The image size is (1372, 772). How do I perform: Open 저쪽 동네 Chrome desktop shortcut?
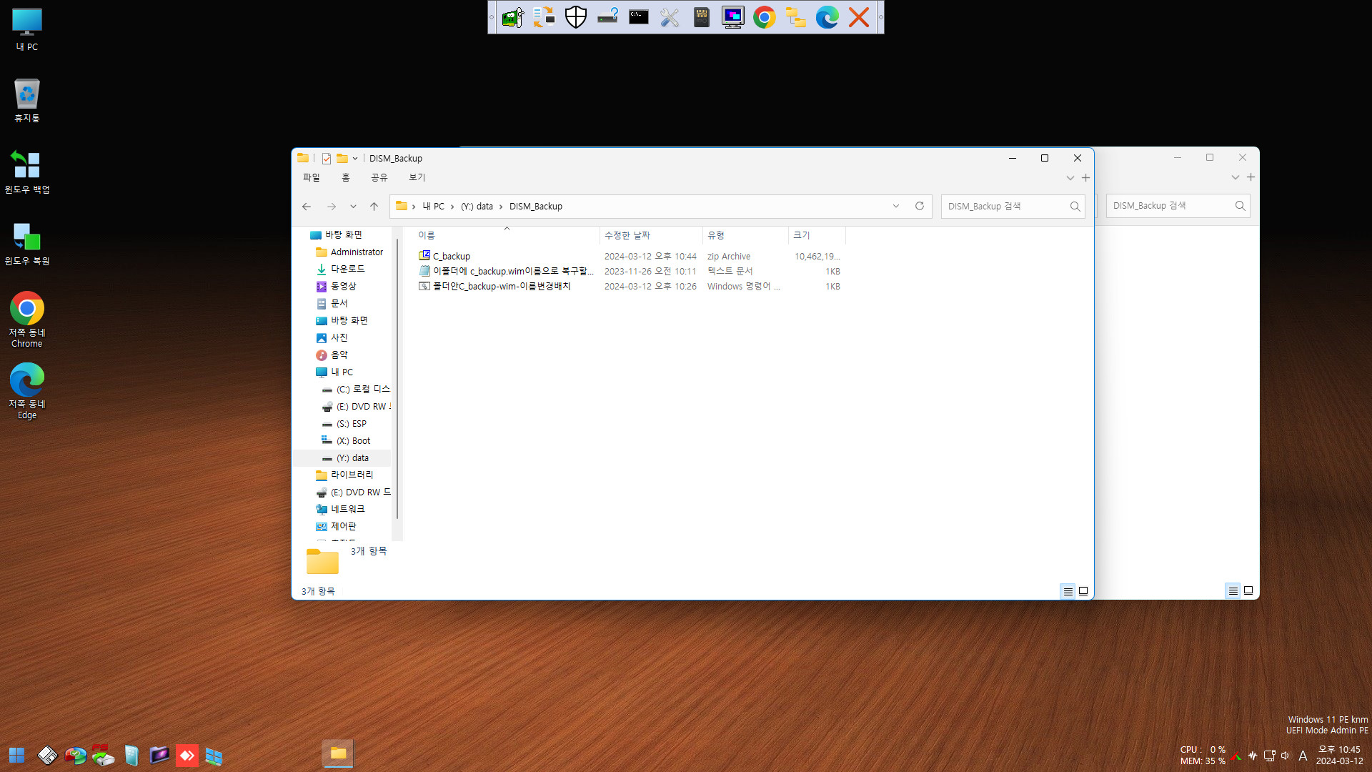pyautogui.click(x=27, y=320)
